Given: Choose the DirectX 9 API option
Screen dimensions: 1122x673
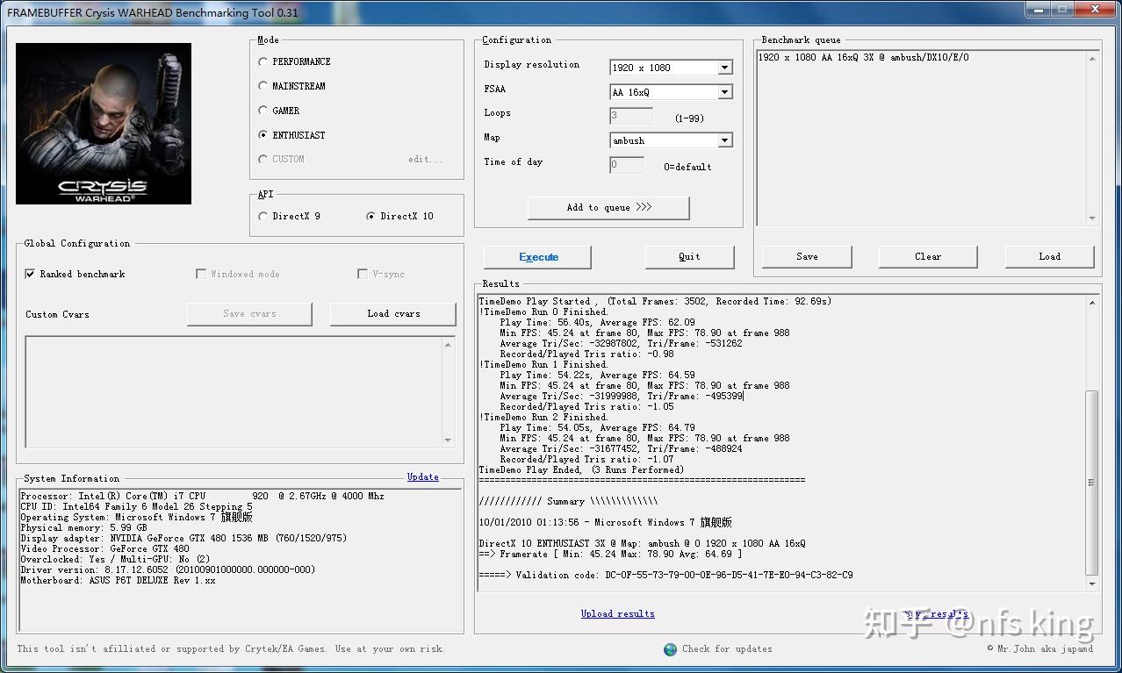Looking at the screenshot, I should click(263, 216).
